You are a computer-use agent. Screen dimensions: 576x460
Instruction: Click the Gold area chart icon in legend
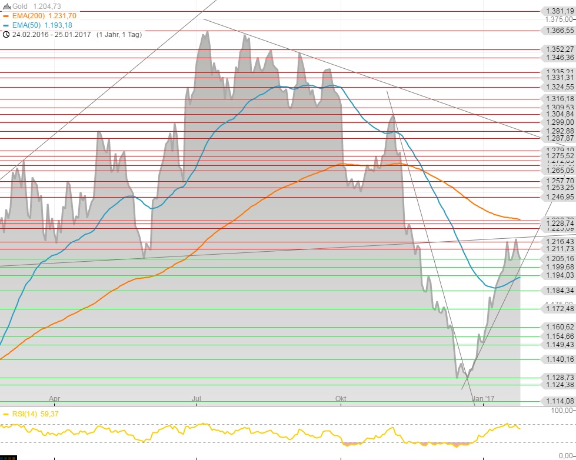[6, 6]
